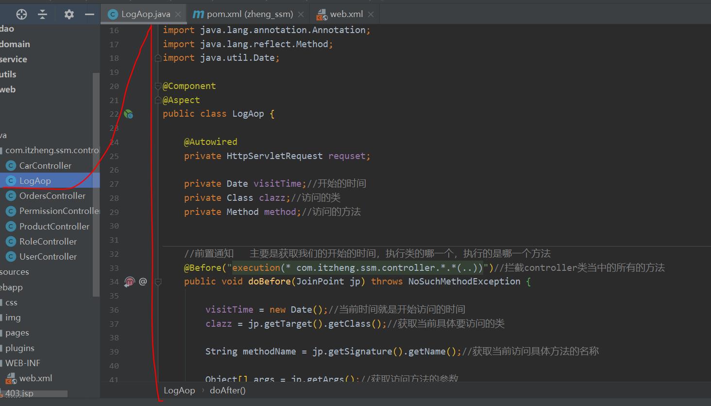Collapse doBefore method fold marker

pyautogui.click(x=157, y=282)
